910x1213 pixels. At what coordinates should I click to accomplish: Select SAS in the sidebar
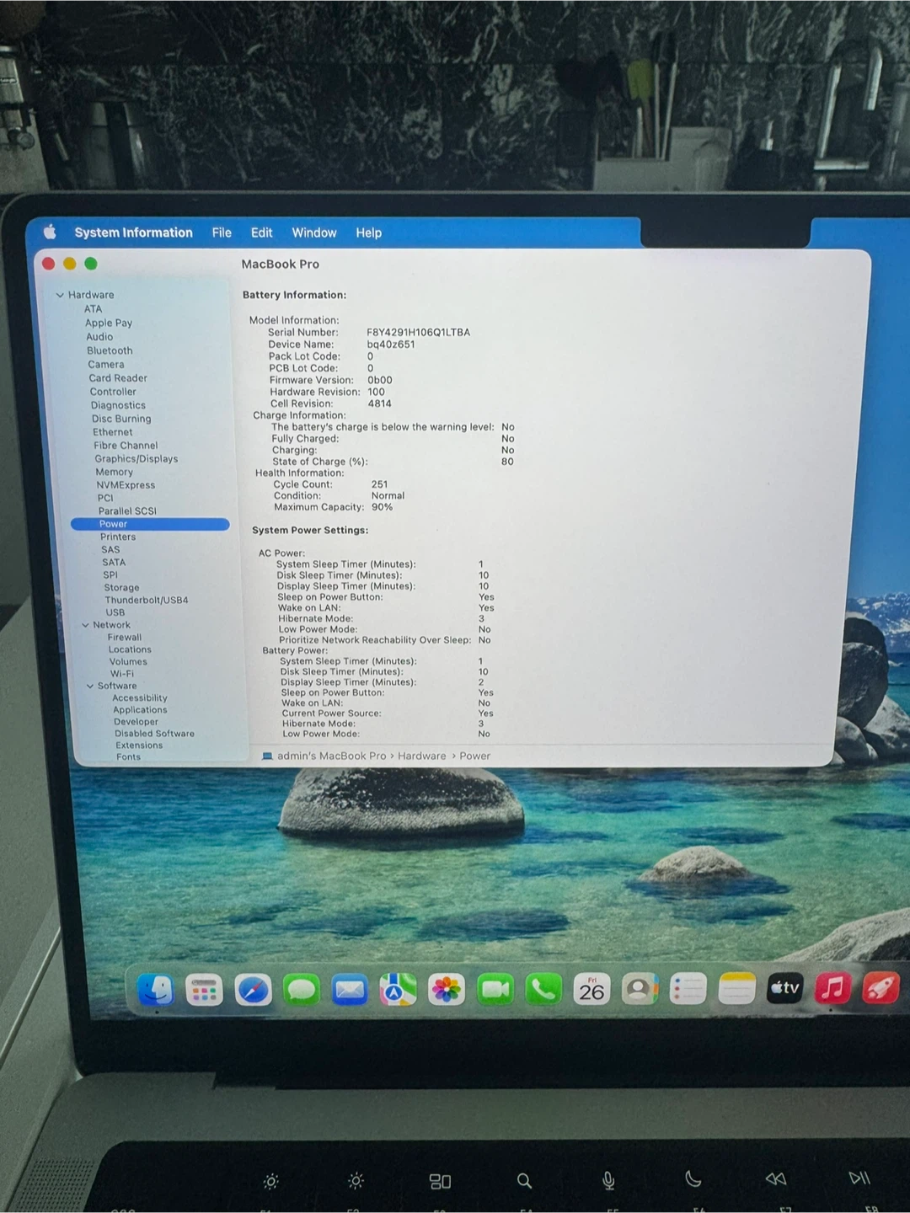(x=110, y=549)
